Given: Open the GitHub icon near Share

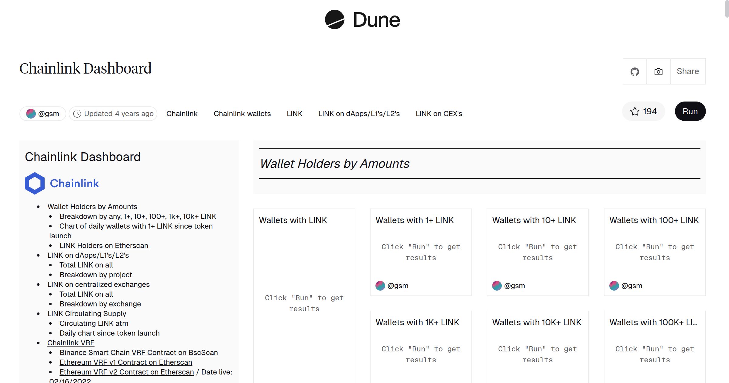Looking at the screenshot, I should tap(635, 71).
